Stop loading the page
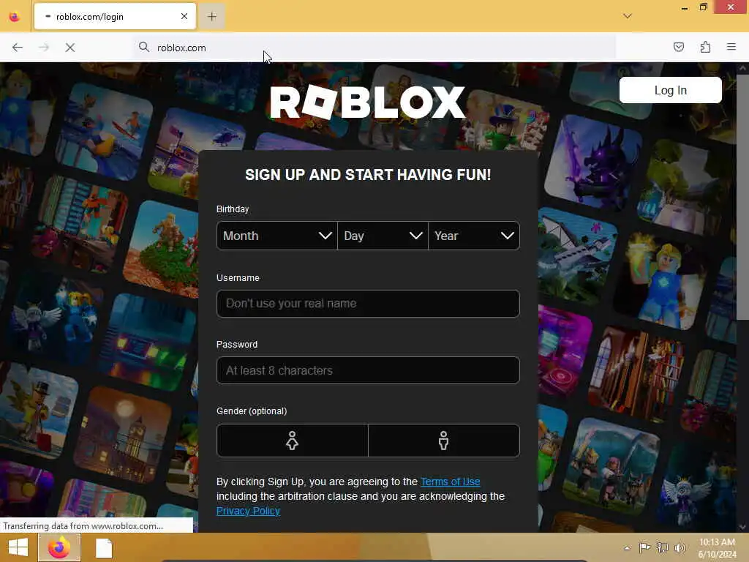 [69, 48]
